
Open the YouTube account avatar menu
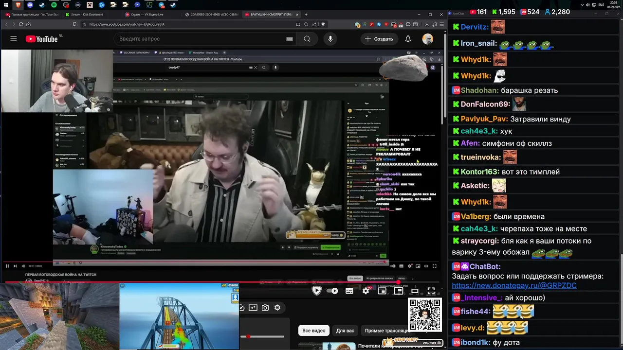click(427, 39)
